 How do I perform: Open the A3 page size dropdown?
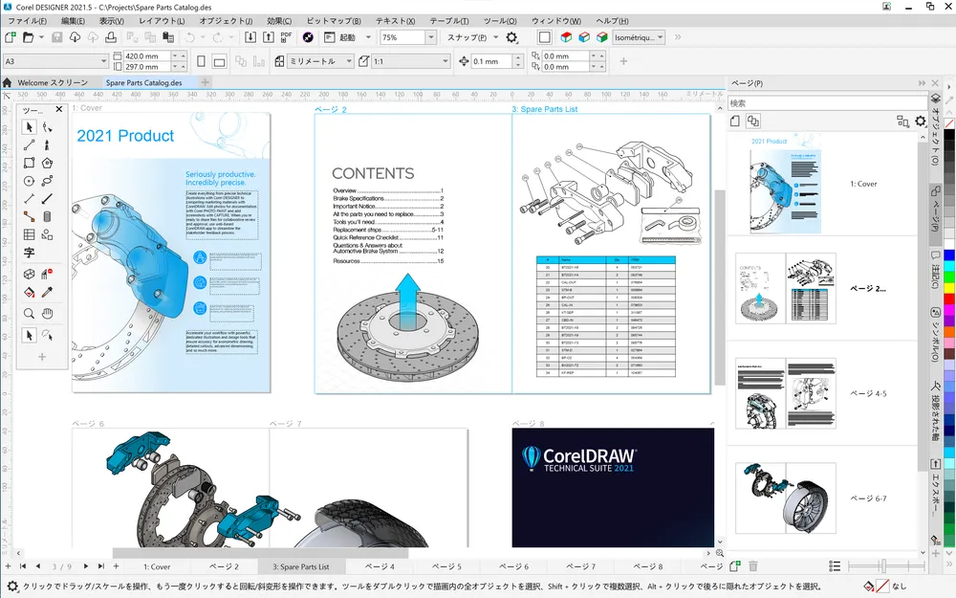[x=103, y=61]
